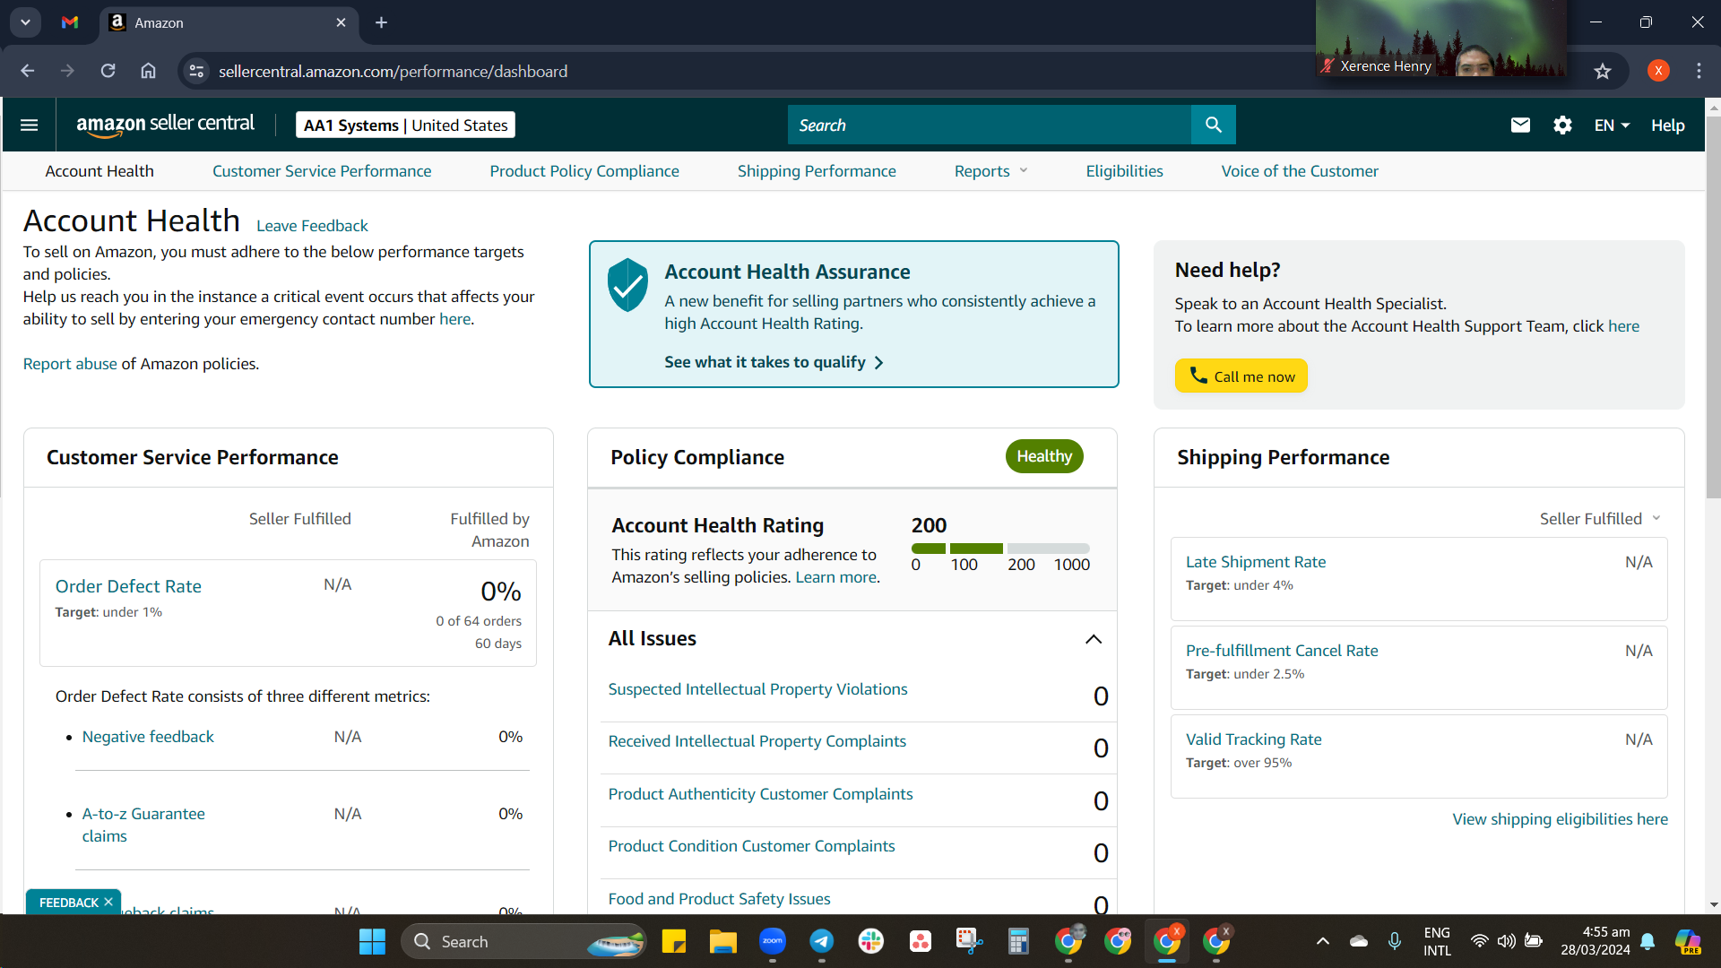1721x968 pixels.
Task: Open the Voice of the Customer tab
Action: 1300,171
